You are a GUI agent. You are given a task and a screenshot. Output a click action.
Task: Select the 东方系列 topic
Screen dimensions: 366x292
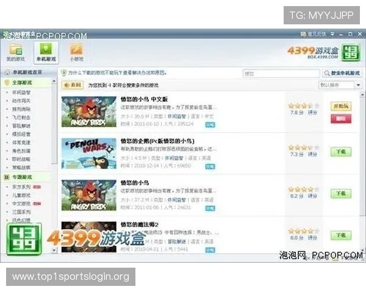21,187
